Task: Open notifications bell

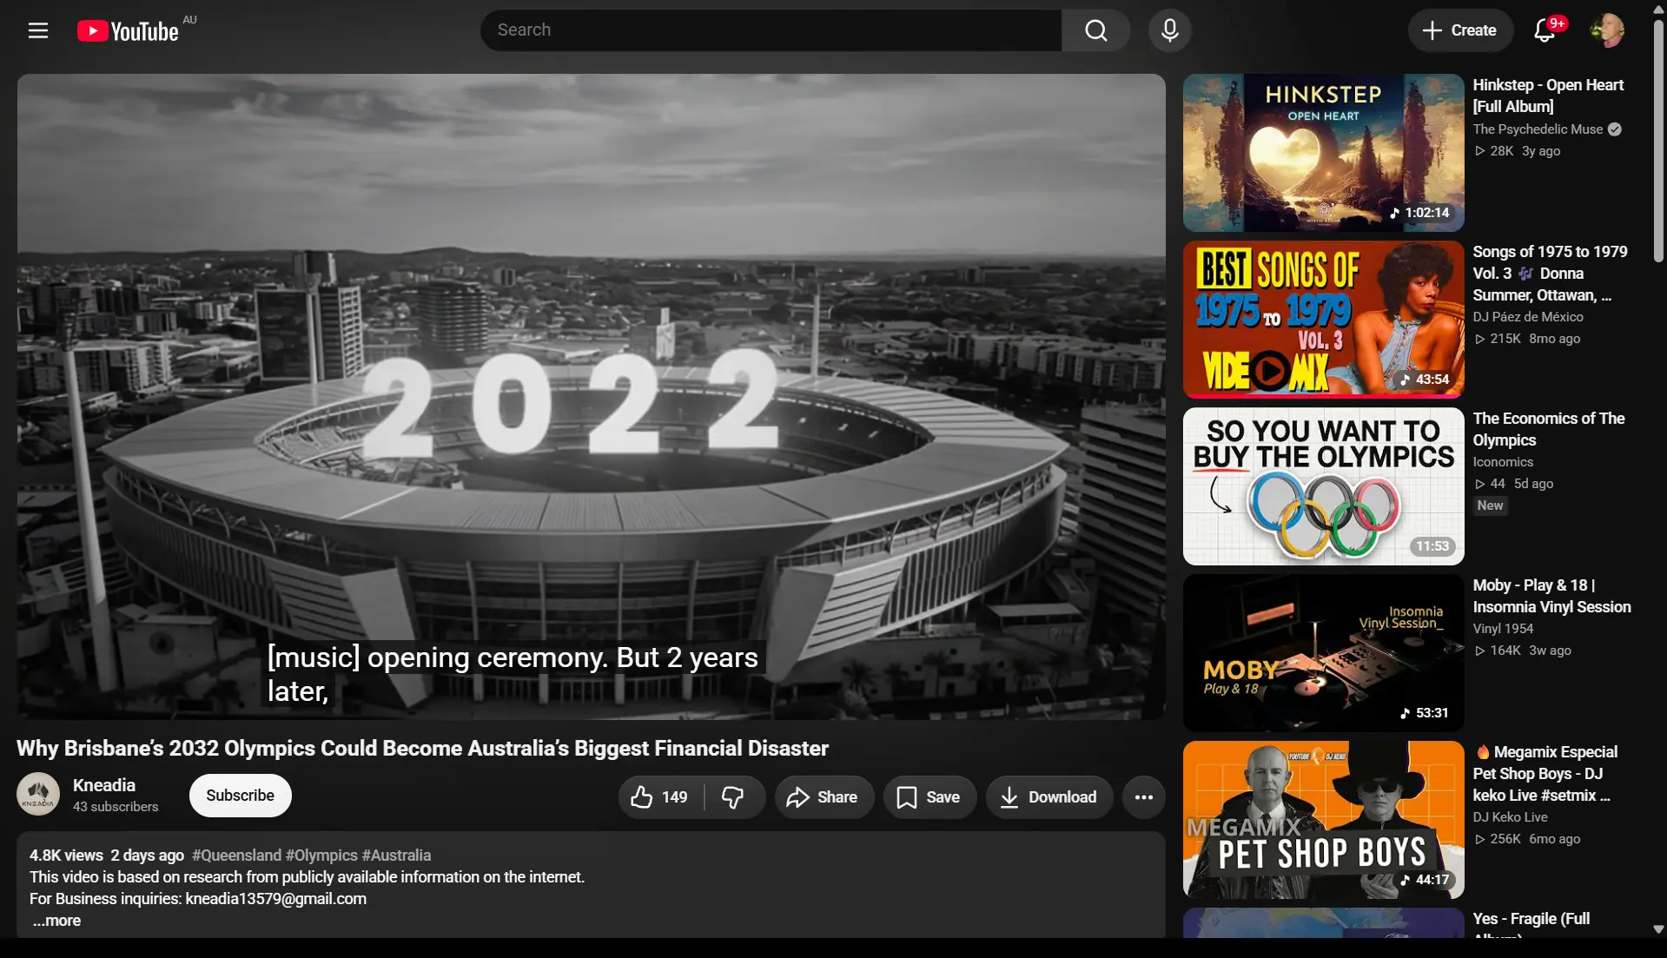Action: pos(1545,30)
